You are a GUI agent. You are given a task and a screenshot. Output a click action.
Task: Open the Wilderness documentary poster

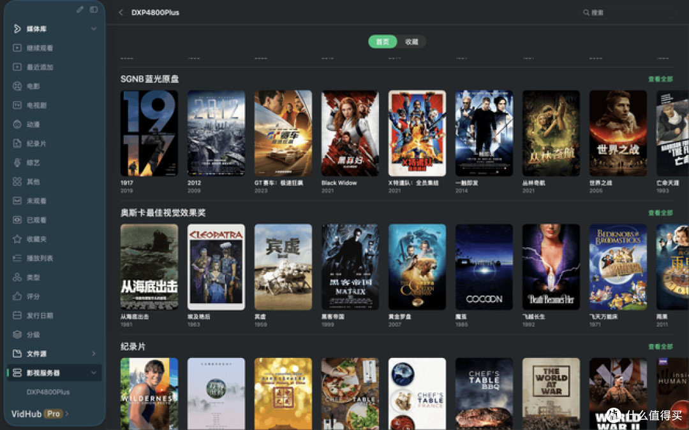149,394
